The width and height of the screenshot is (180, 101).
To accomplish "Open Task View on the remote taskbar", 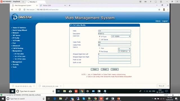I will point(59,91).
